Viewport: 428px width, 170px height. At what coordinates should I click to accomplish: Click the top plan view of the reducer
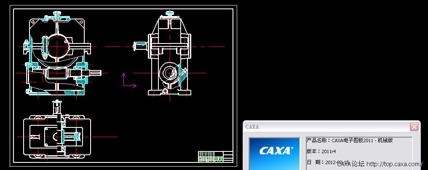tap(57, 130)
